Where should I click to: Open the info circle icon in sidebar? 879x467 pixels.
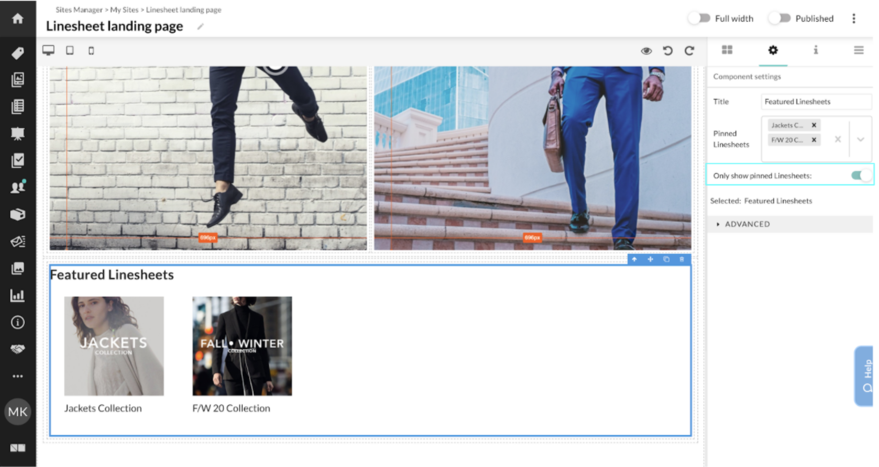(17, 322)
